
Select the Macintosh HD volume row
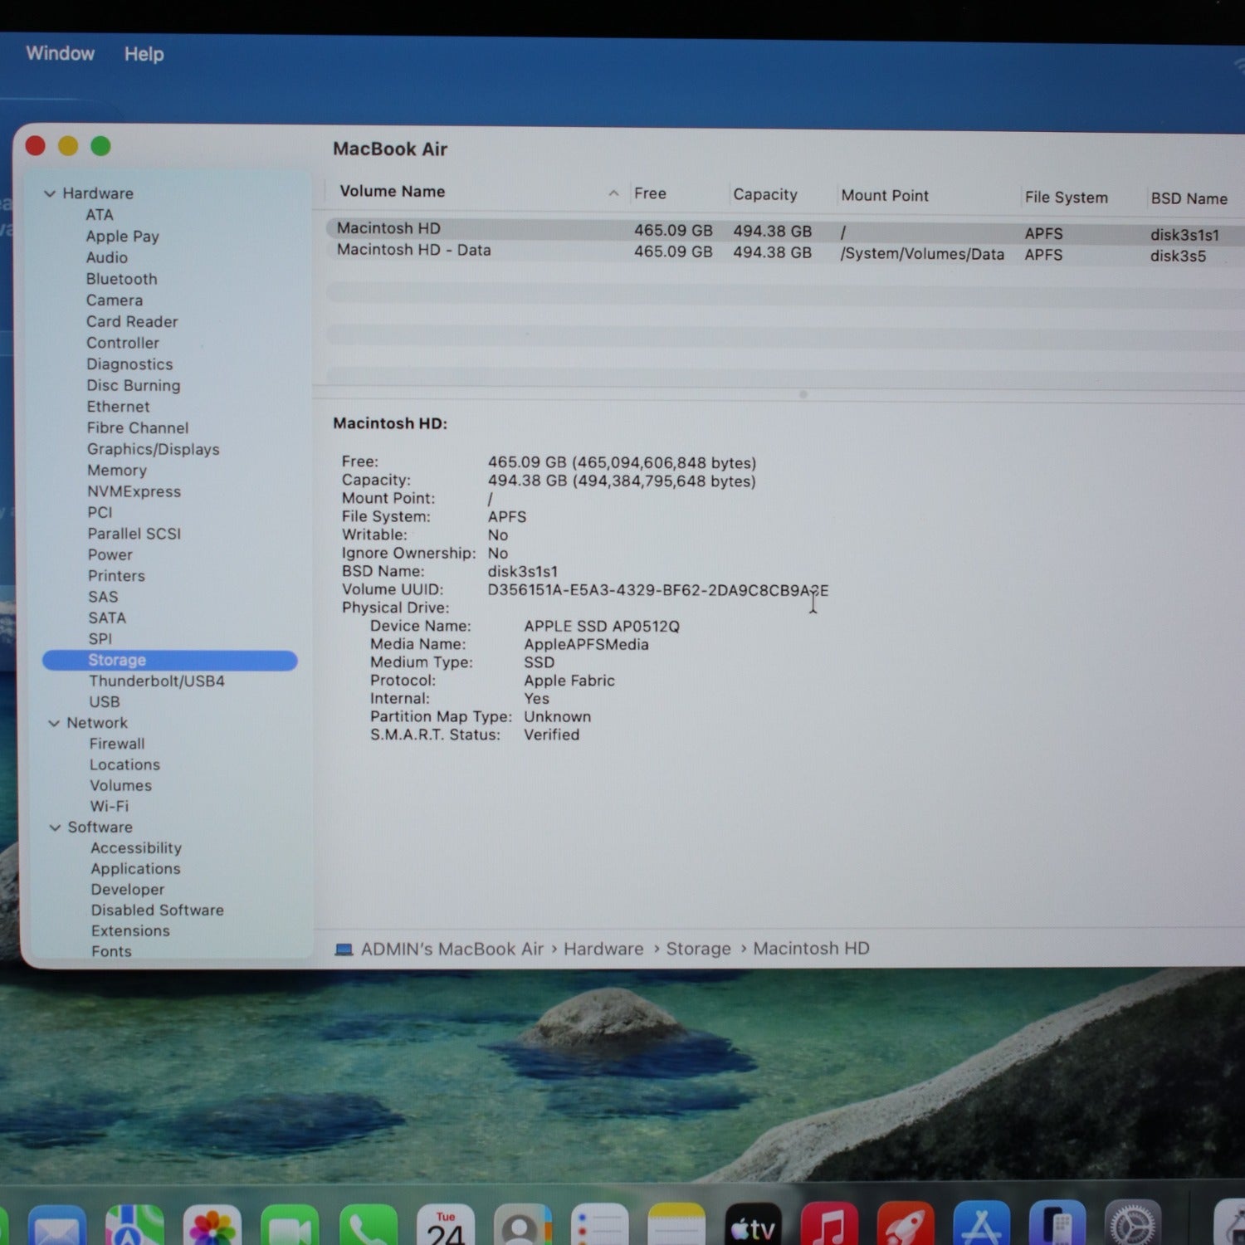tap(785, 231)
